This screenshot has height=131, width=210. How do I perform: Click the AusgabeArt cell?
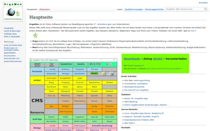tap(65, 78)
